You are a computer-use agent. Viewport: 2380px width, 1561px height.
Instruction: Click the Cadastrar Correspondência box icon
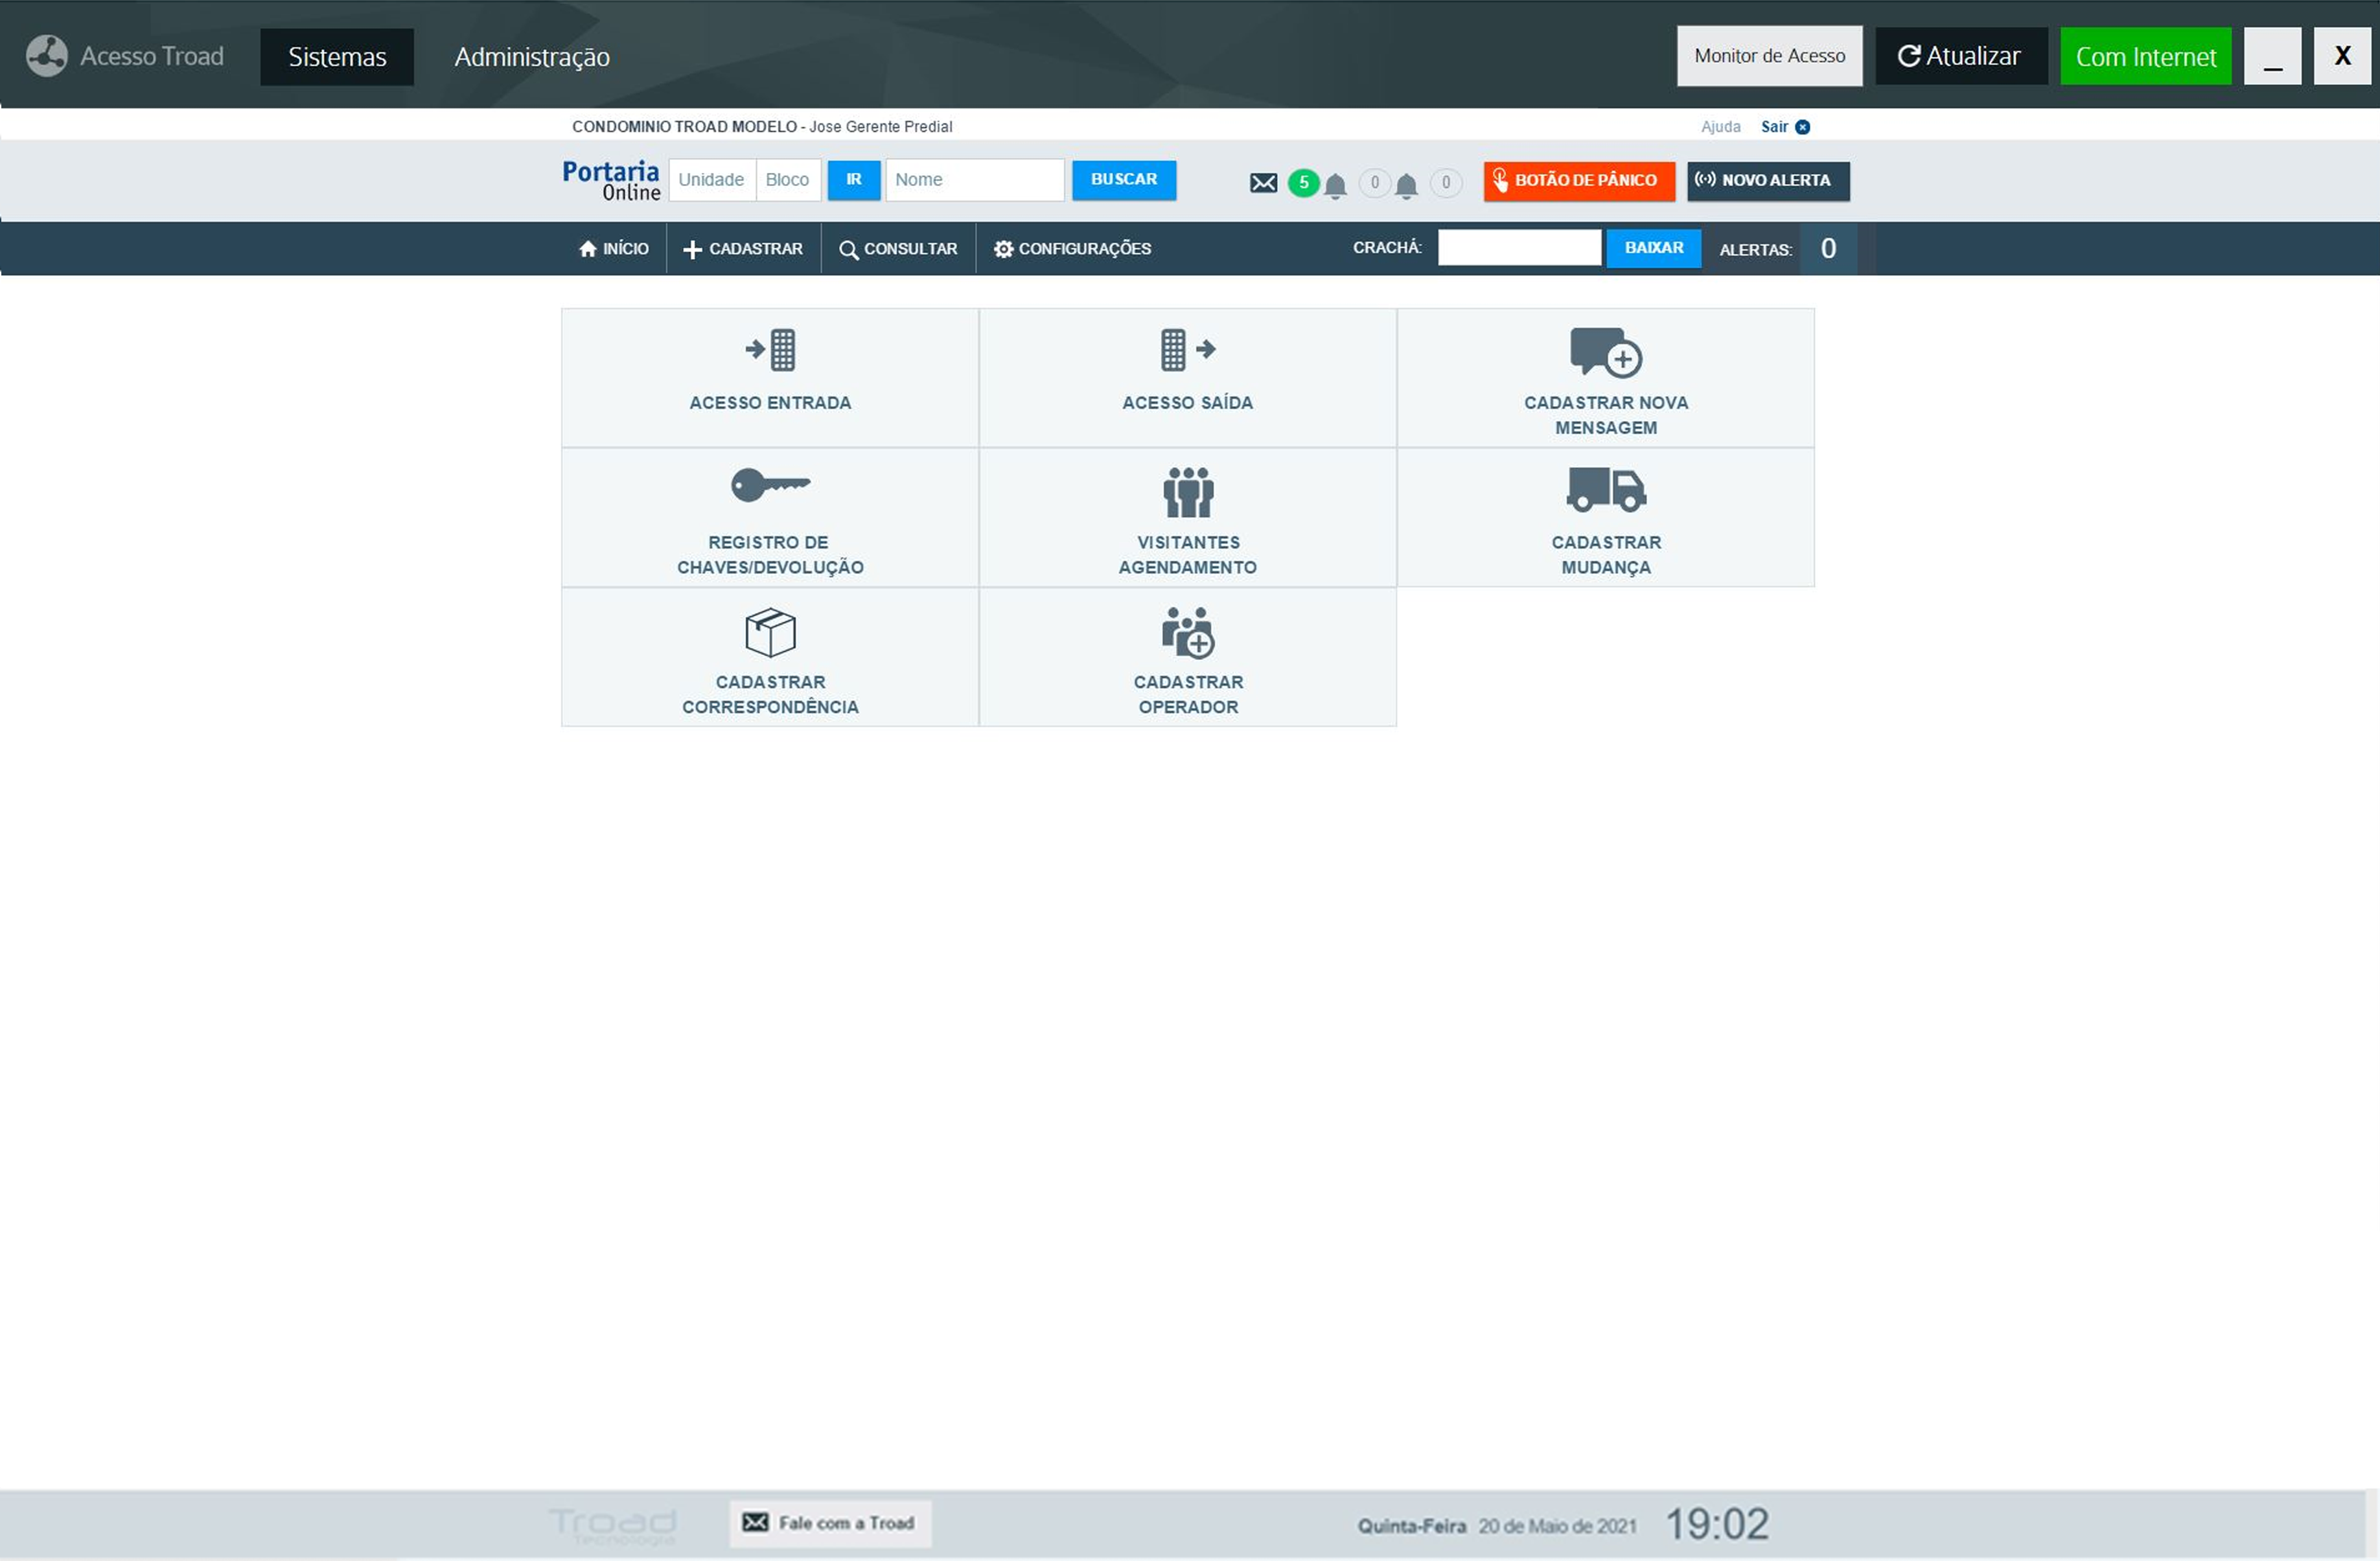[x=770, y=632]
